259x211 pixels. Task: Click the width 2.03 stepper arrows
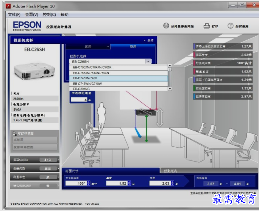173,183
